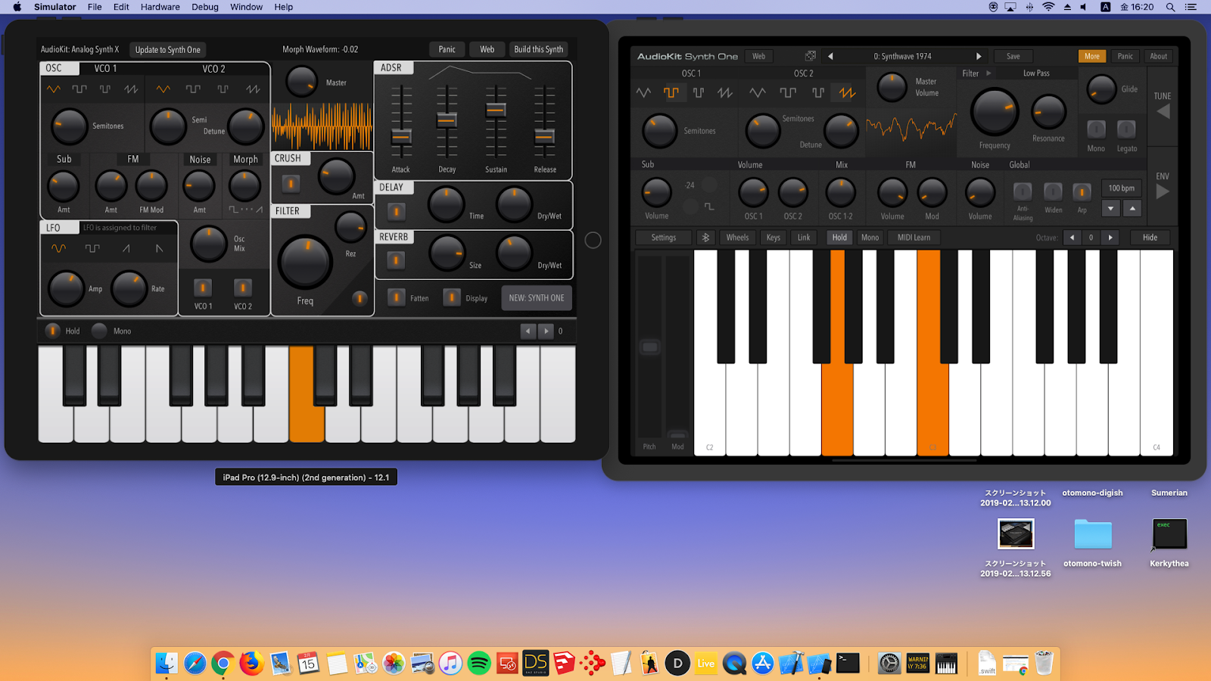The width and height of the screenshot is (1211, 681).
Task: Expand the Filter type selector arrow
Action: [x=988, y=73]
